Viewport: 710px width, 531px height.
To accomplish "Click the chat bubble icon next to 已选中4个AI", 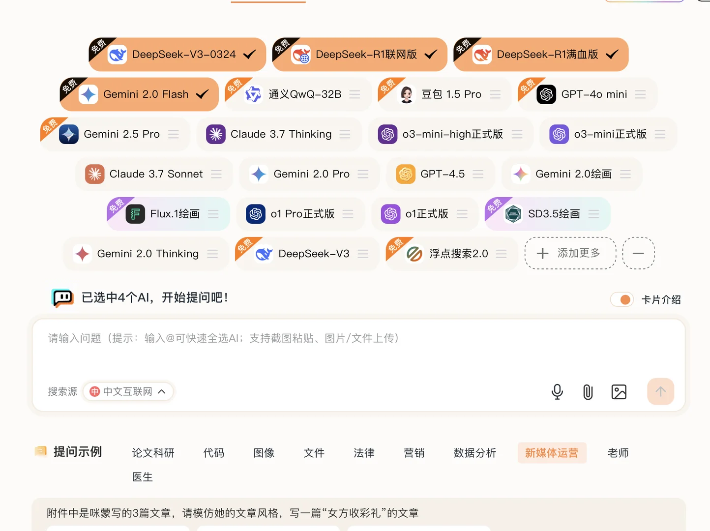I will [62, 297].
